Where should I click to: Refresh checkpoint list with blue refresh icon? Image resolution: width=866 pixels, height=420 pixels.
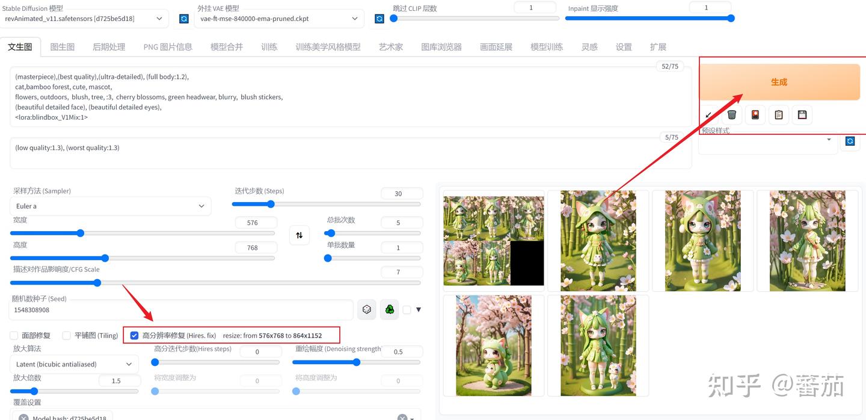click(183, 19)
